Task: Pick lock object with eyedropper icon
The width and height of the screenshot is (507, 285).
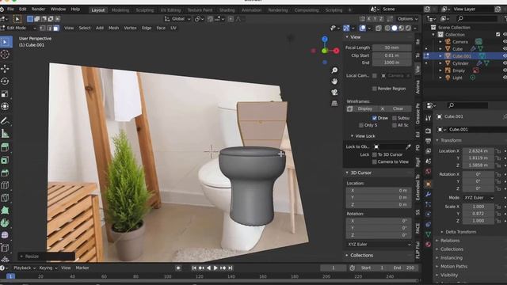Action: click(409, 146)
